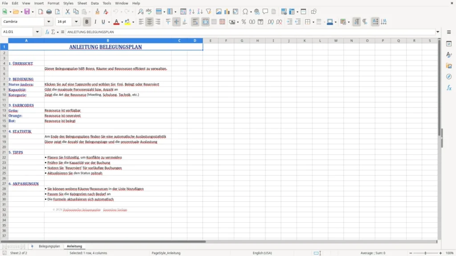Screen dimensions: 456x256
Task: Copy selection icon
Action: click(x=76, y=12)
